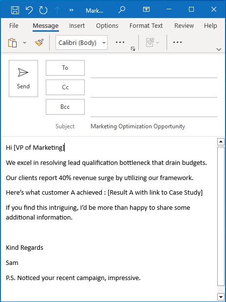This screenshot has width=226, height=302.
Task: Launch the font dialog box launcher
Action: 133,49
